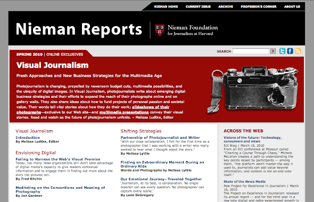
Task: Open 'Failing to Harness the Web's Visual Promise'
Action: tap(58, 159)
